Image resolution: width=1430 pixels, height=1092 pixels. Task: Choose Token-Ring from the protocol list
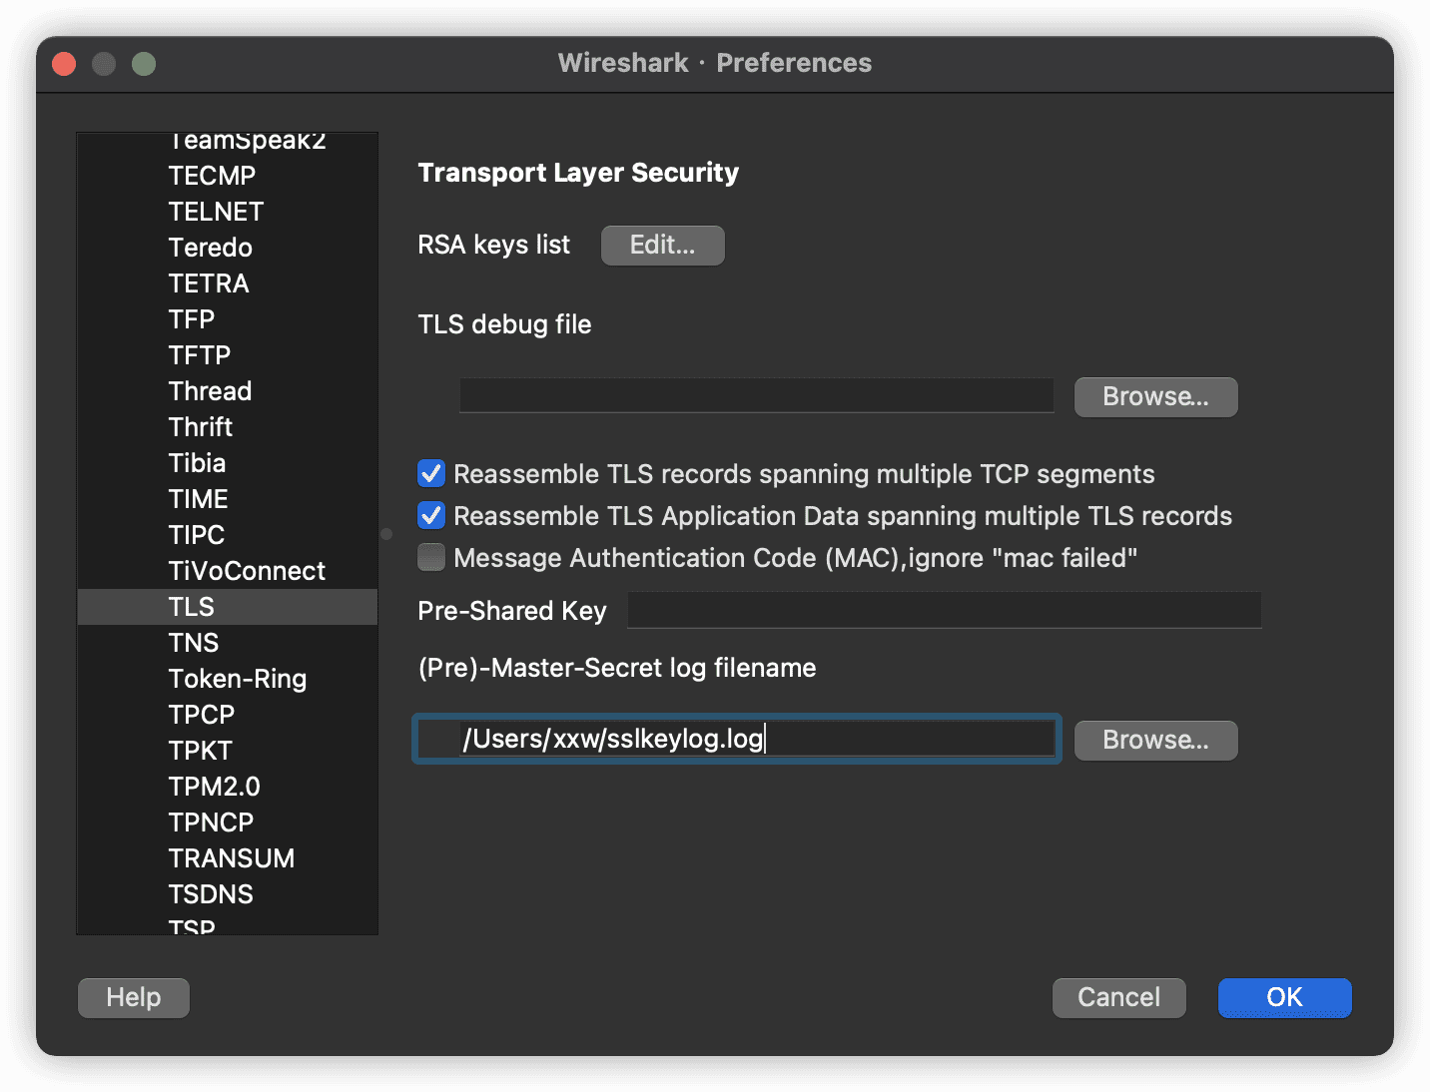pyautogui.click(x=238, y=679)
